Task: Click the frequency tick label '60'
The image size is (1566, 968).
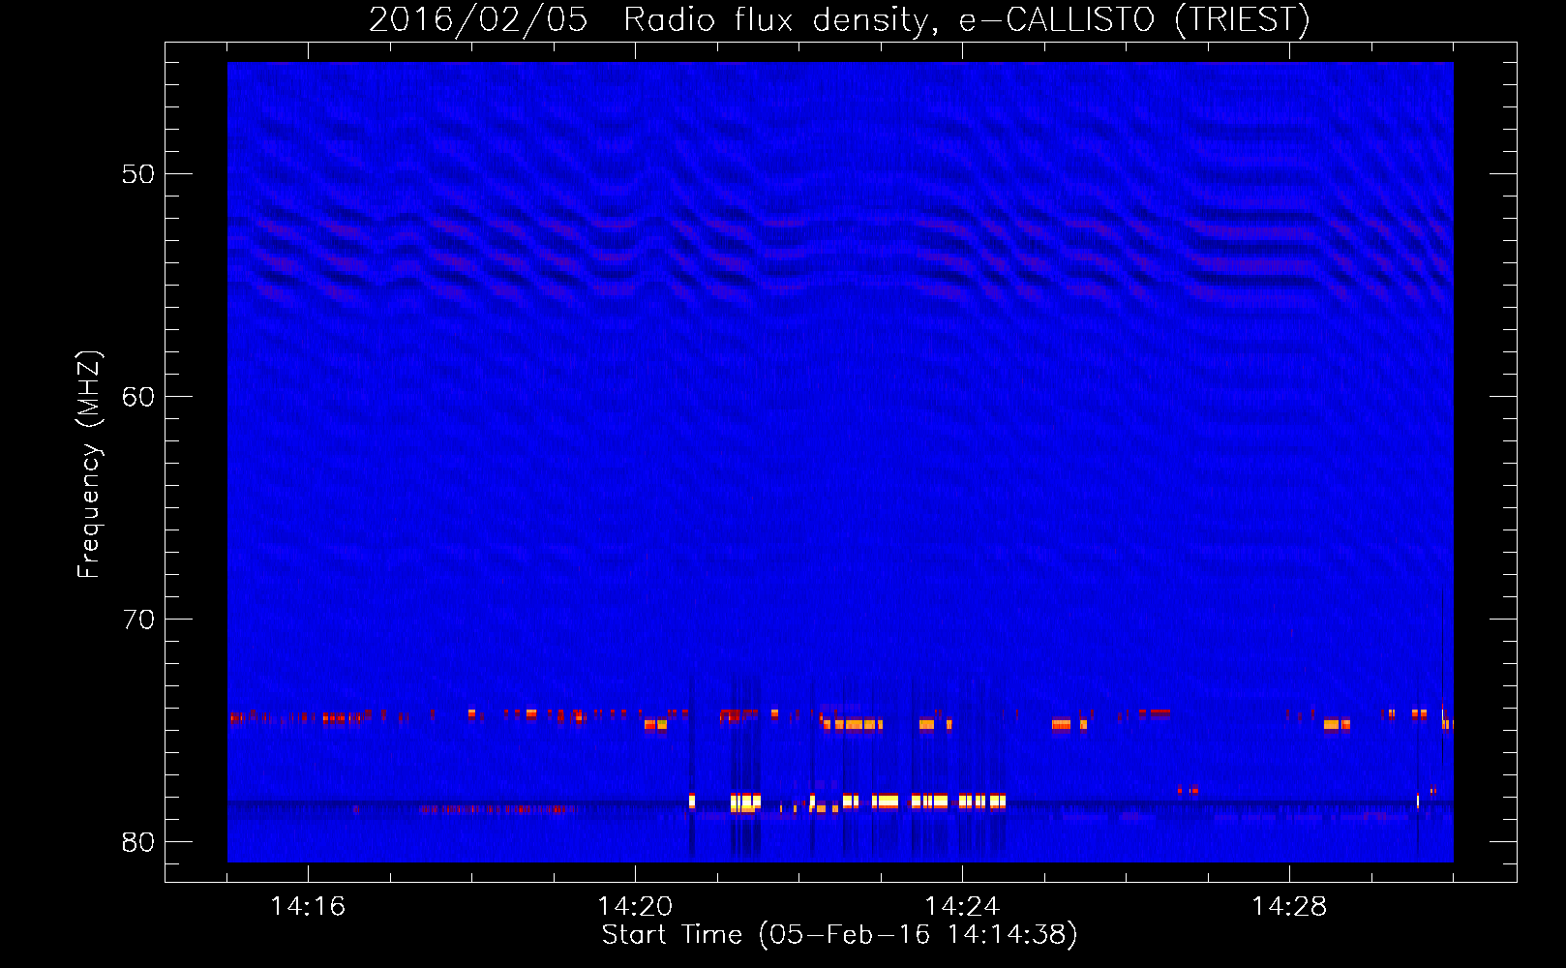Action: coord(138,397)
